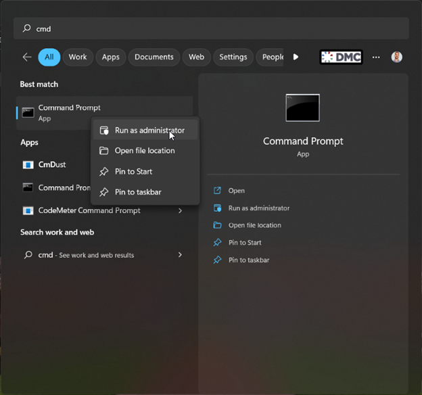Open the user profile avatar
Image resolution: width=422 pixels, height=395 pixels.
397,57
